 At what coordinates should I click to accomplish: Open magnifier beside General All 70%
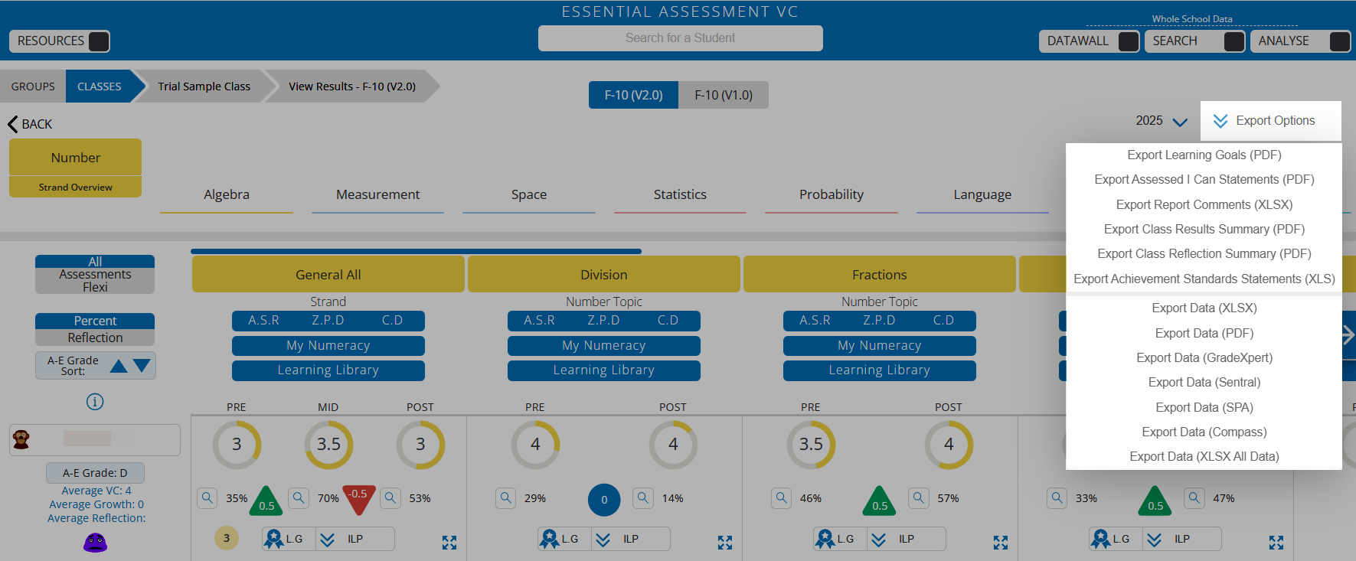tap(299, 498)
